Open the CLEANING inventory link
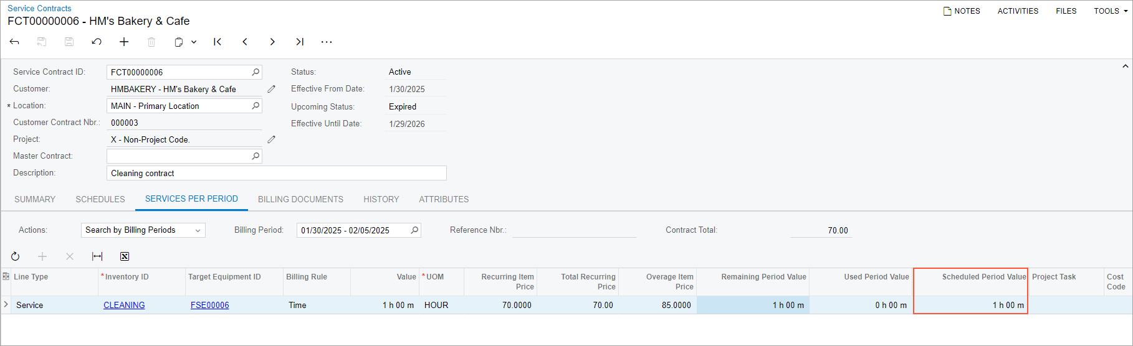 (124, 305)
